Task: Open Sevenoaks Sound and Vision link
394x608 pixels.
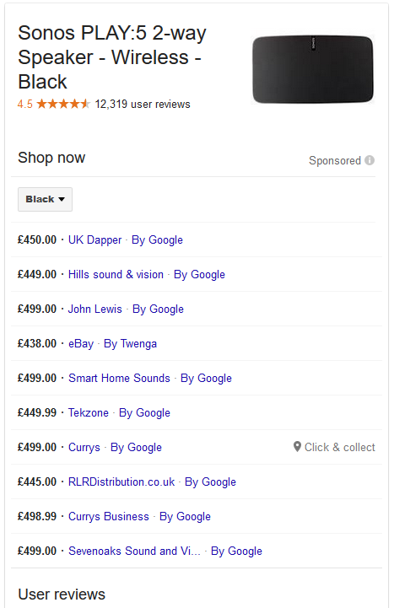Action: pos(134,551)
